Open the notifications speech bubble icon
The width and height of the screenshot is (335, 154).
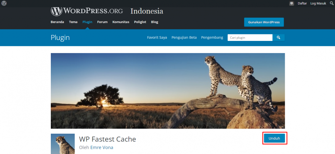pyautogui.click(x=291, y=3)
